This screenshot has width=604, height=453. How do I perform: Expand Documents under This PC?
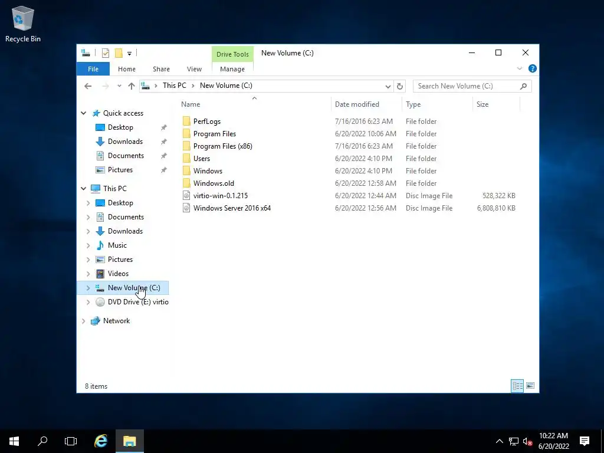(x=88, y=217)
